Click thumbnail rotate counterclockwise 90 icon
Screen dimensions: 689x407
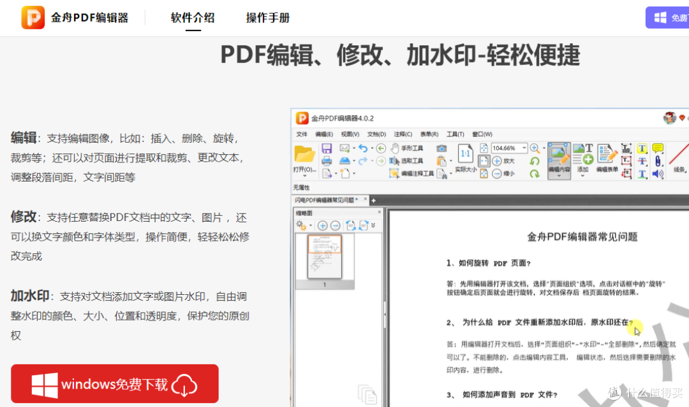(x=351, y=225)
